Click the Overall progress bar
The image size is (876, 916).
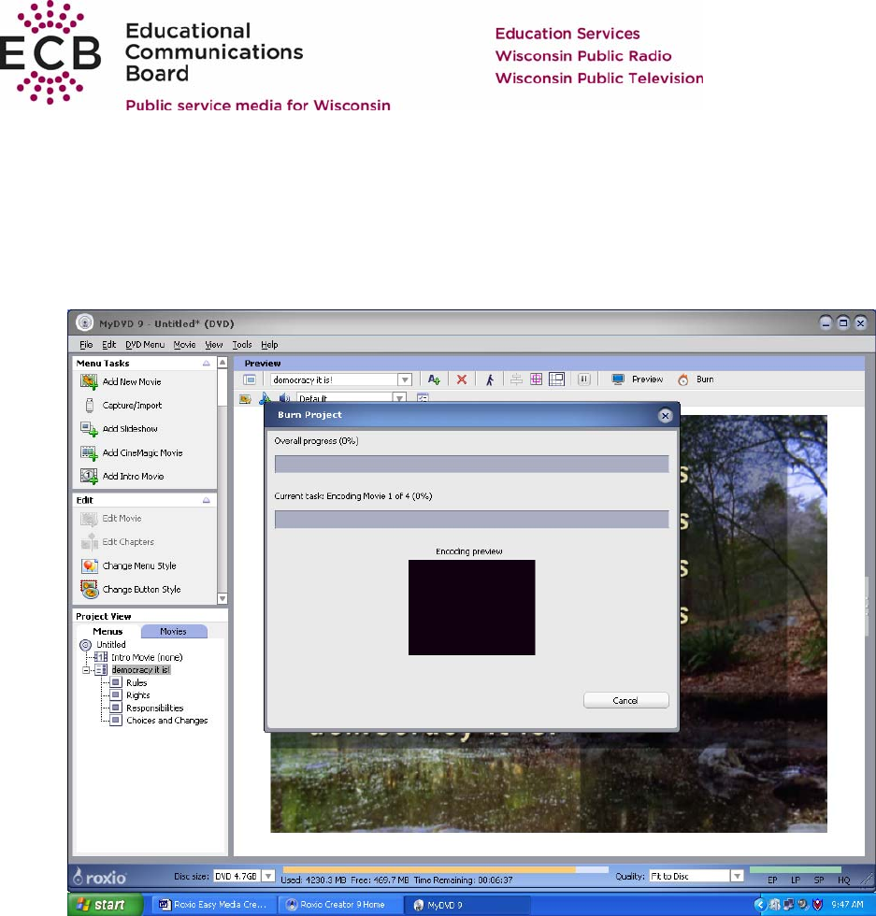471,464
